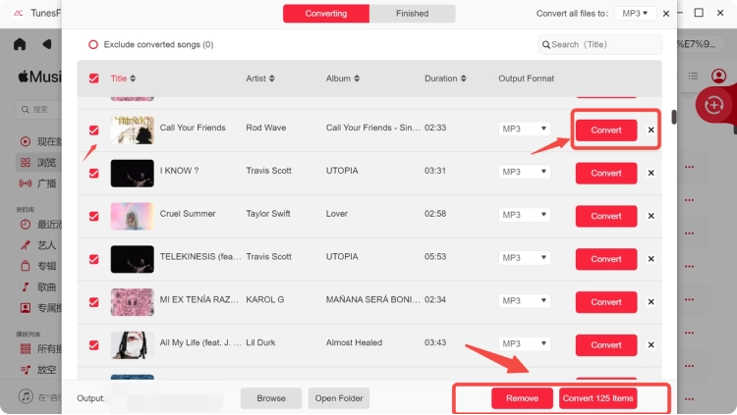Click the music note icon at bottom left
Image resolution: width=737 pixels, height=415 pixels.
26,396
